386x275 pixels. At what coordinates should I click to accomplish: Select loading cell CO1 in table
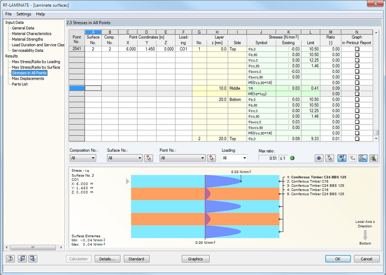[183, 49]
